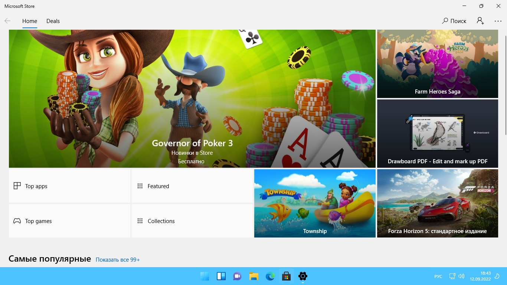Image resolution: width=507 pixels, height=285 pixels.
Task: Open the Widgets taskbar icon
Action: (221, 276)
